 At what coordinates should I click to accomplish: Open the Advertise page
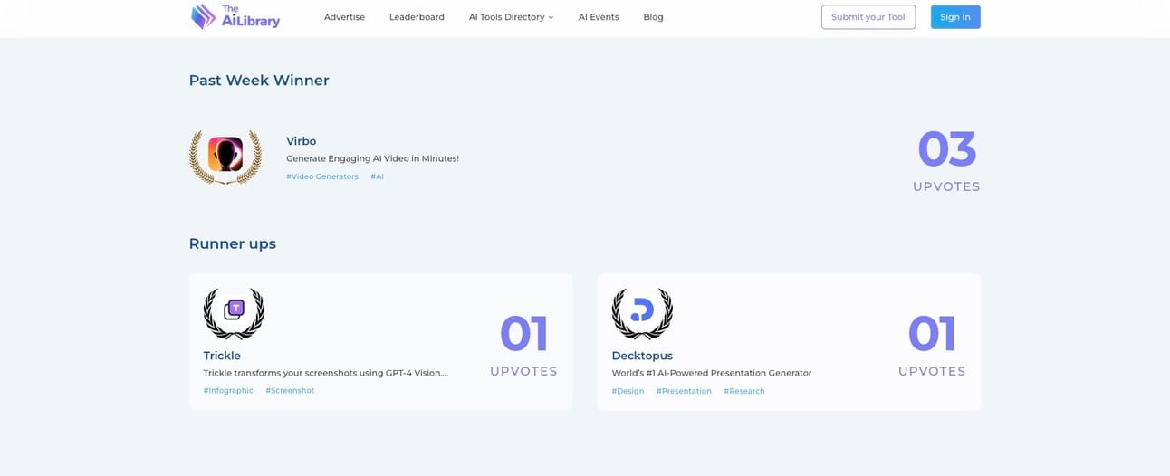[344, 17]
